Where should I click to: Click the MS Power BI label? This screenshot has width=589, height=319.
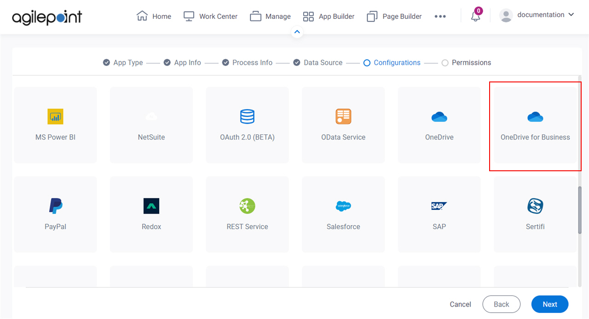click(x=55, y=137)
